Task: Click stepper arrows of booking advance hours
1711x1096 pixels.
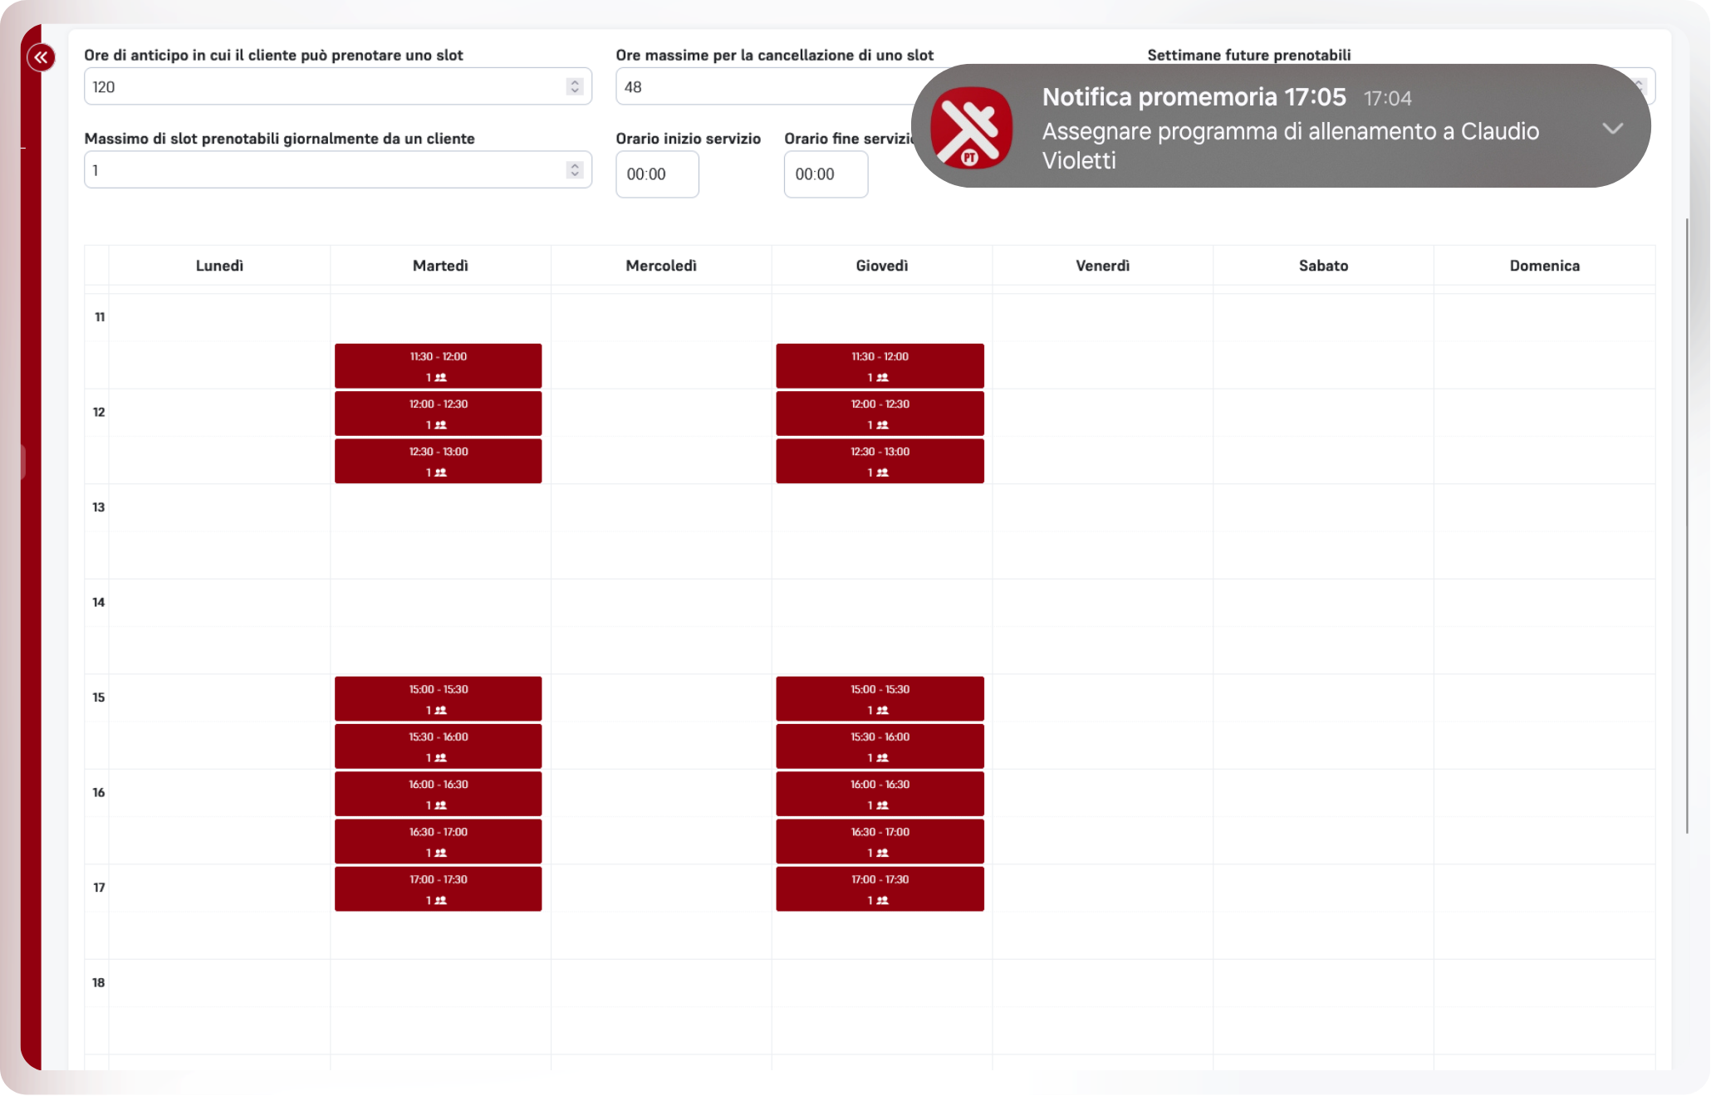Action: (x=574, y=86)
